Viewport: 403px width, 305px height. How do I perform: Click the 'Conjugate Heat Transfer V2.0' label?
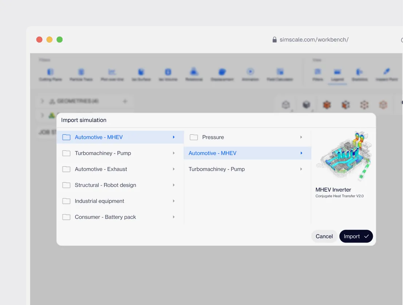click(x=339, y=196)
